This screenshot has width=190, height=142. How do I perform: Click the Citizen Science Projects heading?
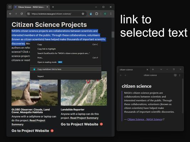tap(49, 24)
